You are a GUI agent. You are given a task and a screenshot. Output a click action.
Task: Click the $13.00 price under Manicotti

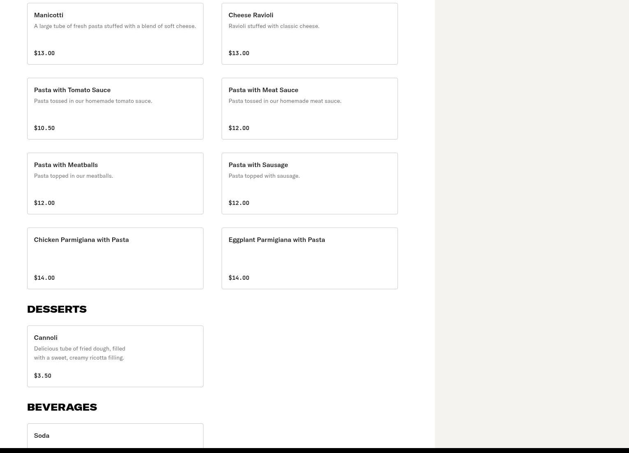click(x=44, y=53)
